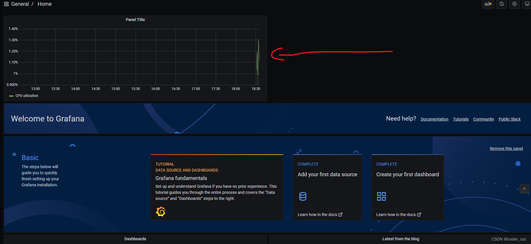Open dashboard settings gear
Screen dimensions: 531x244
click(515, 4)
